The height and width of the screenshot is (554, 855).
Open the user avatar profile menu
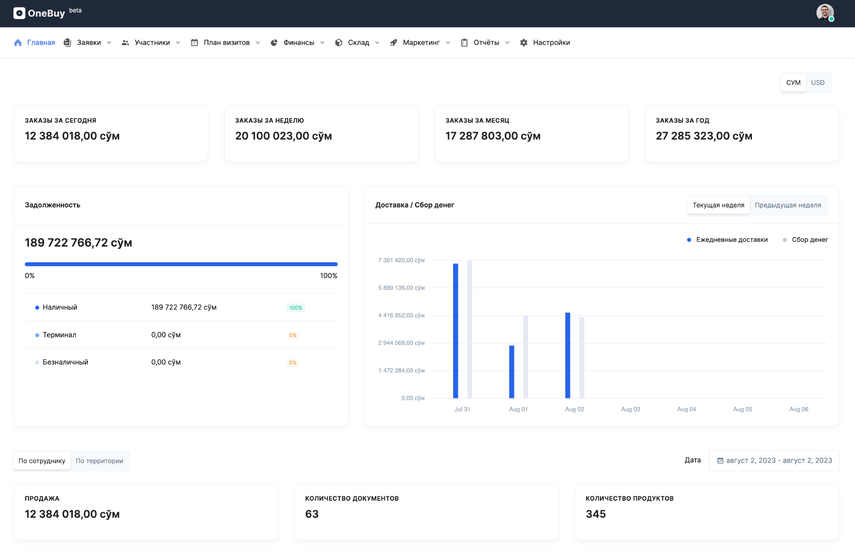pyautogui.click(x=825, y=13)
